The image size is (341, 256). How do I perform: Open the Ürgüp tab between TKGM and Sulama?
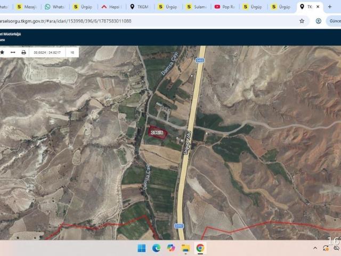[x=168, y=7]
